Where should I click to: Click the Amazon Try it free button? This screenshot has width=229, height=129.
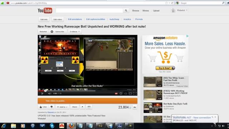[165, 68]
